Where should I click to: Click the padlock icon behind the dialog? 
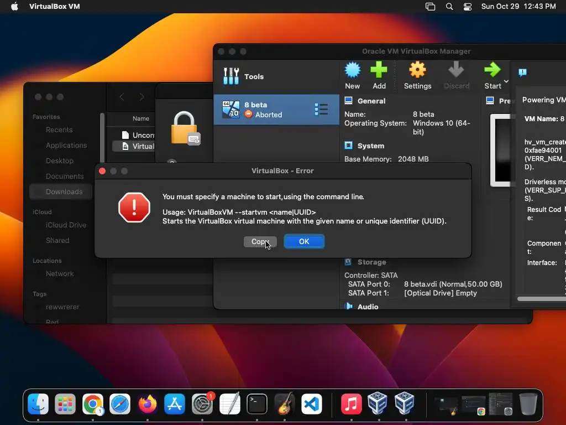(185, 128)
